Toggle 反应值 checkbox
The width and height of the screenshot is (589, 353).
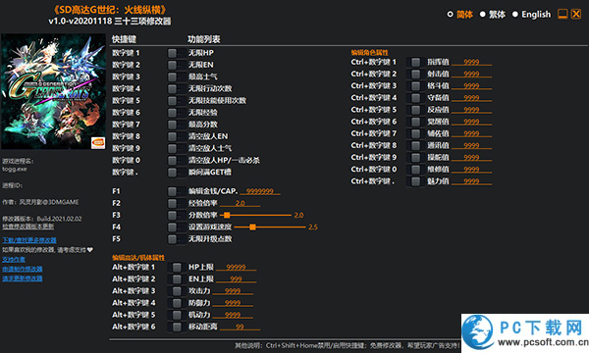(415, 110)
